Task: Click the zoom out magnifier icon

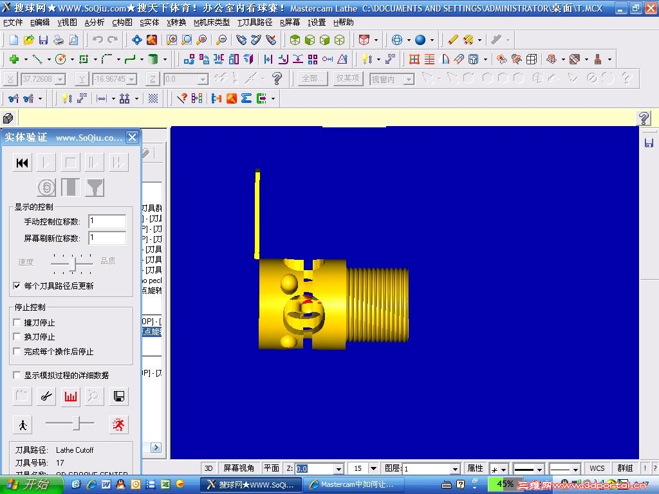Action: point(221,40)
